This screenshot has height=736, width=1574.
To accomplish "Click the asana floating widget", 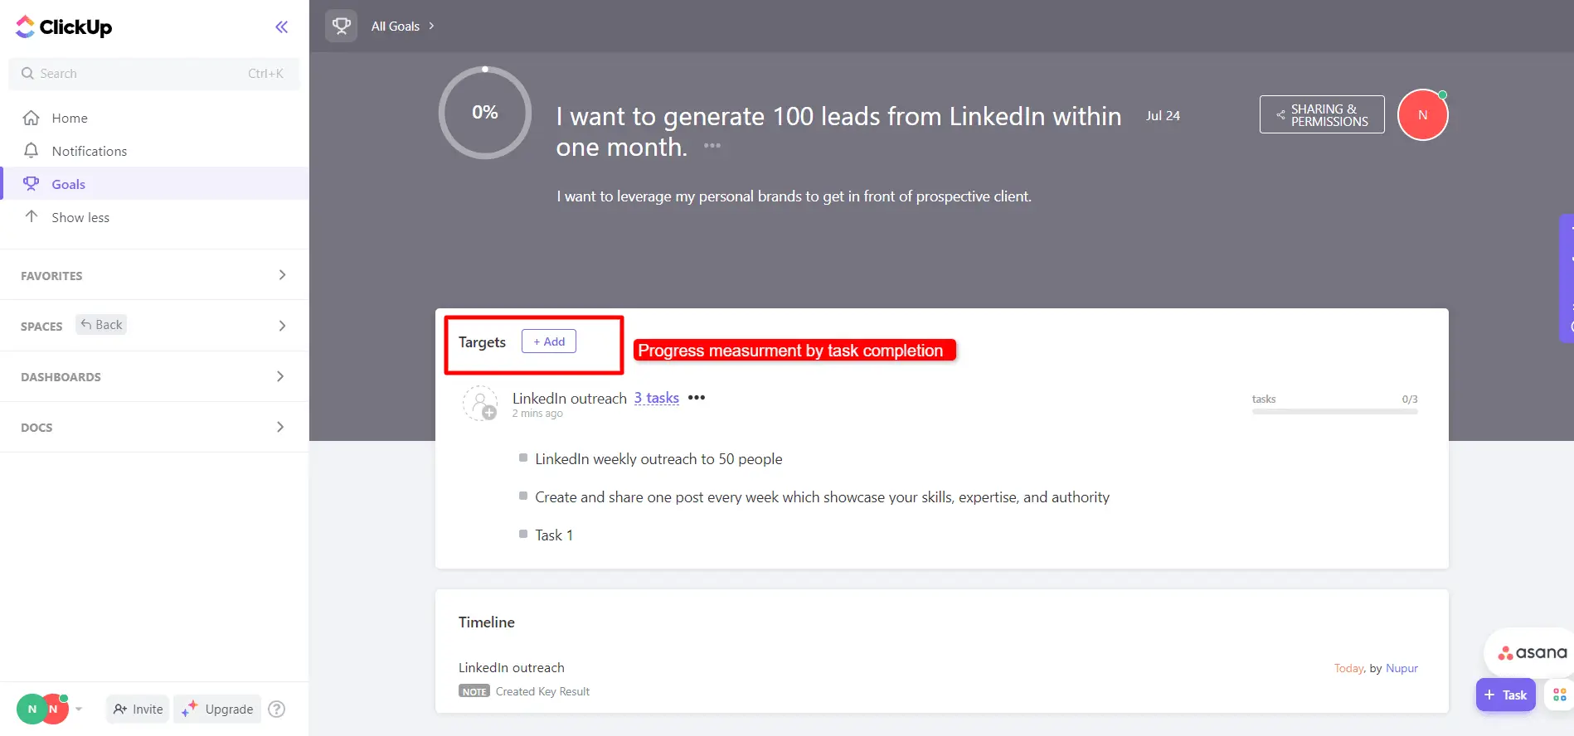I will click(1531, 653).
